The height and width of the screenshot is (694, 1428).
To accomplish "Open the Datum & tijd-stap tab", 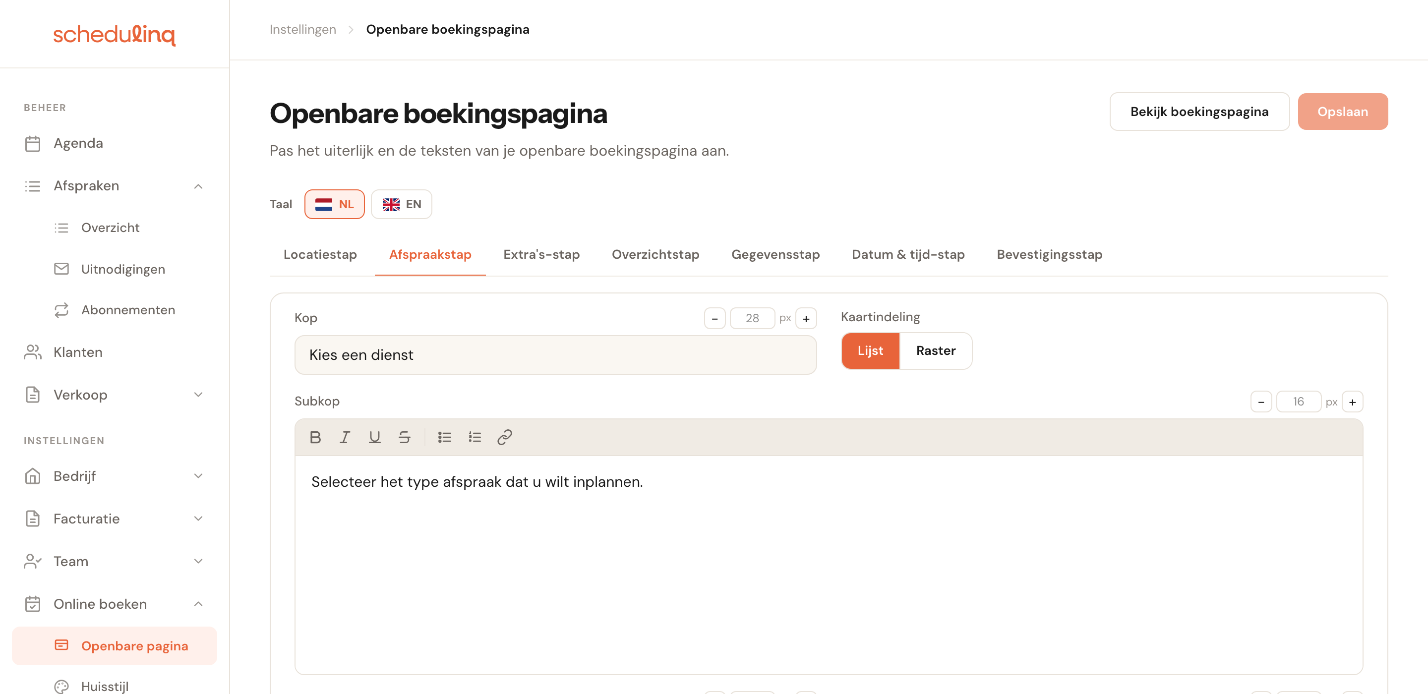I will coord(908,254).
